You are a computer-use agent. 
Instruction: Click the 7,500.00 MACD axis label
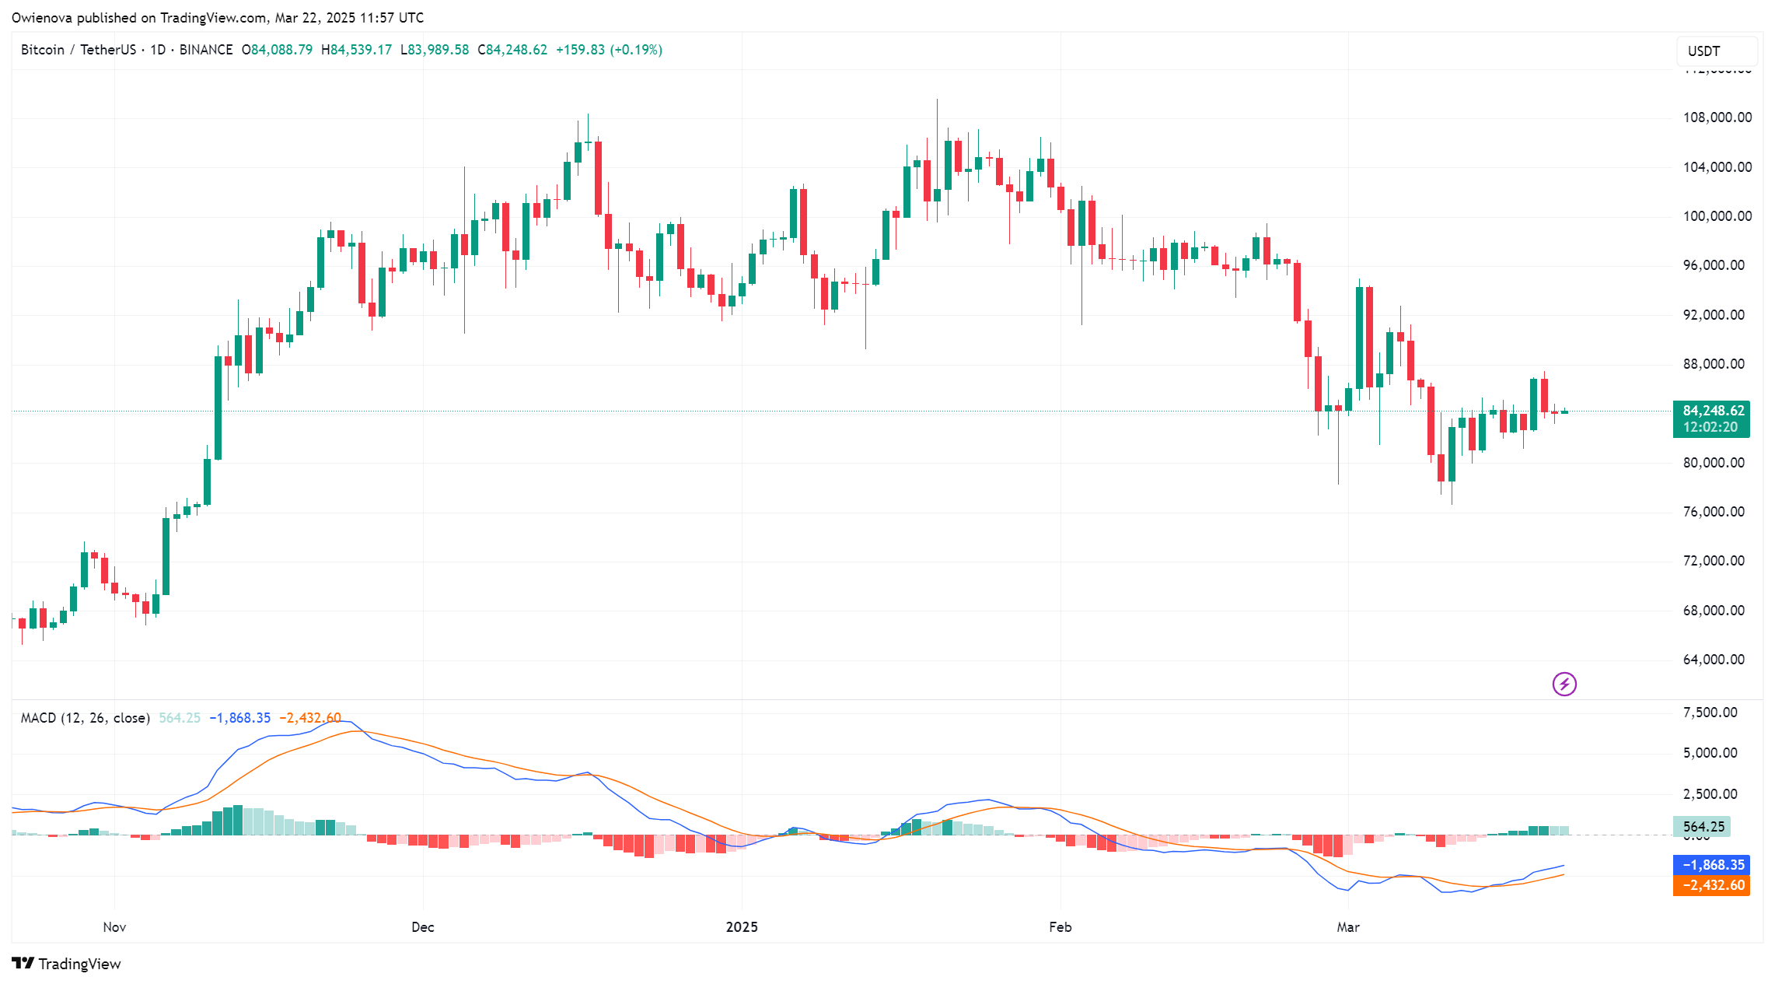pyautogui.click(x=1710, y=713)
